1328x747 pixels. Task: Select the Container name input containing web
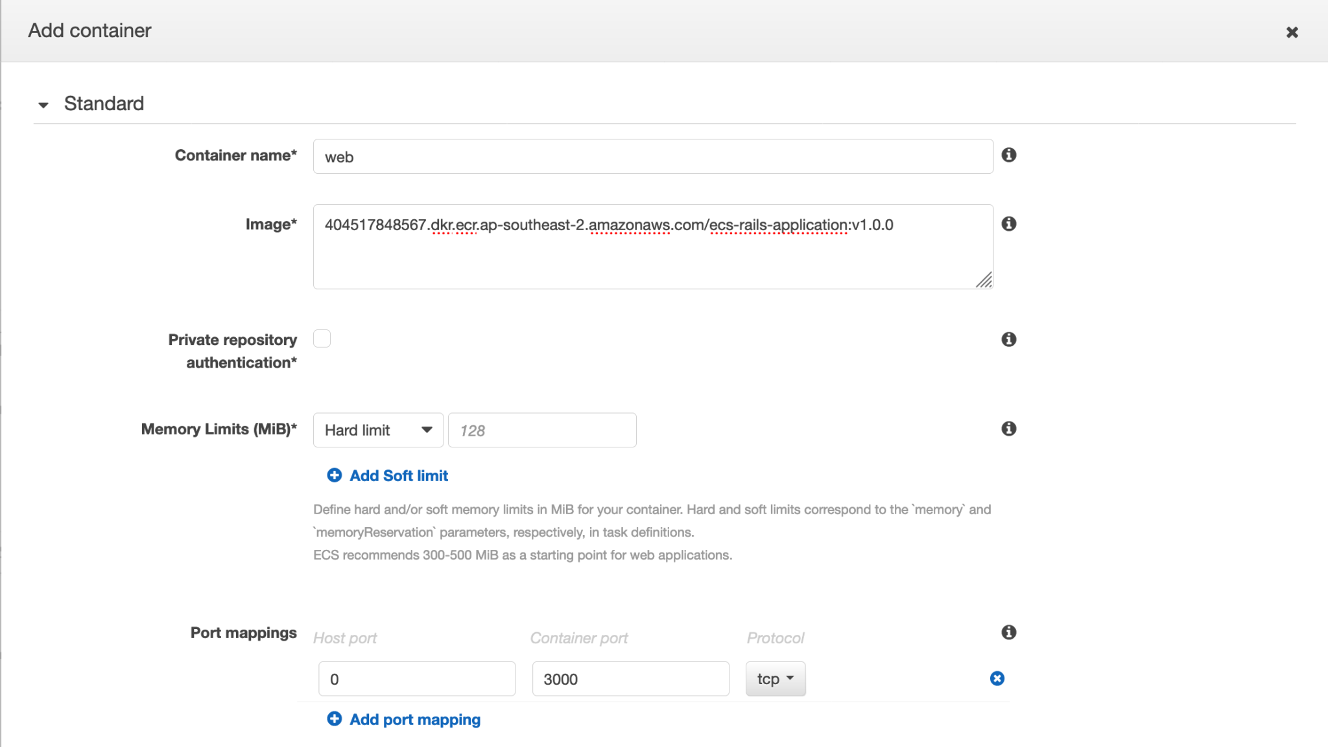pyautogui.click(x=652, y=156)
